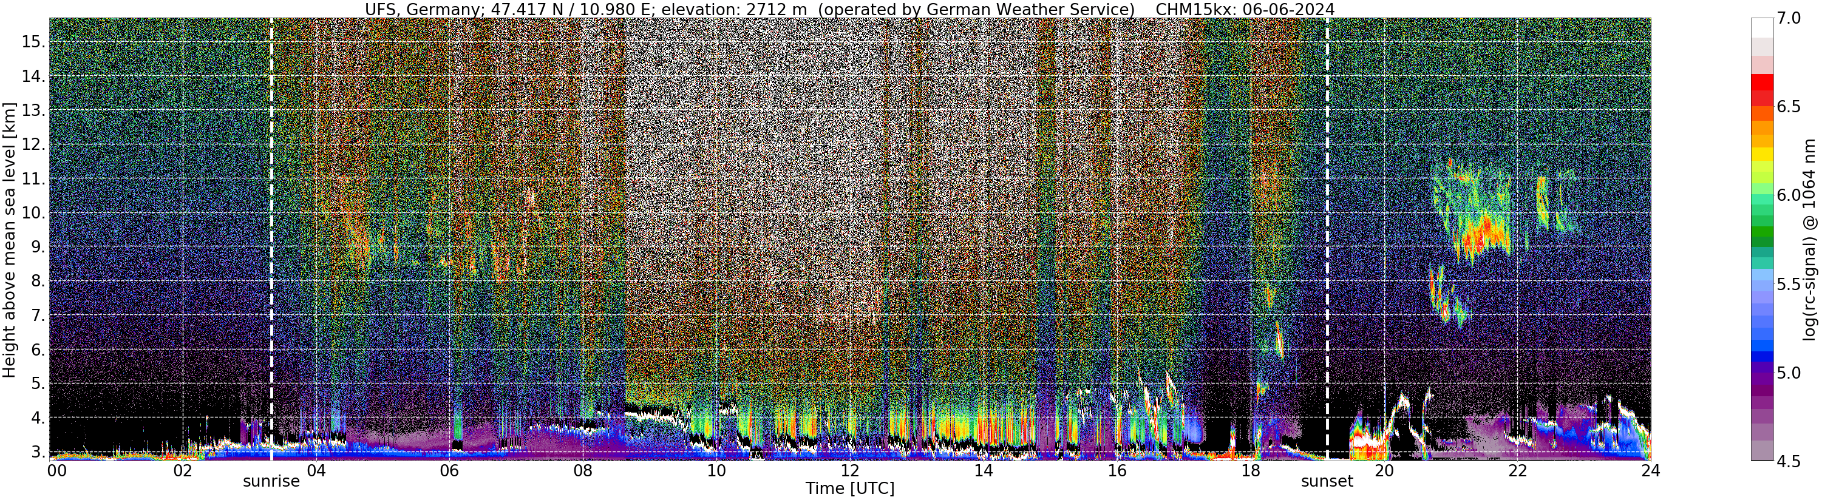Click the x-axis tick label '02'
This screenshot has width=1822, height=500.
click(183, 471)
